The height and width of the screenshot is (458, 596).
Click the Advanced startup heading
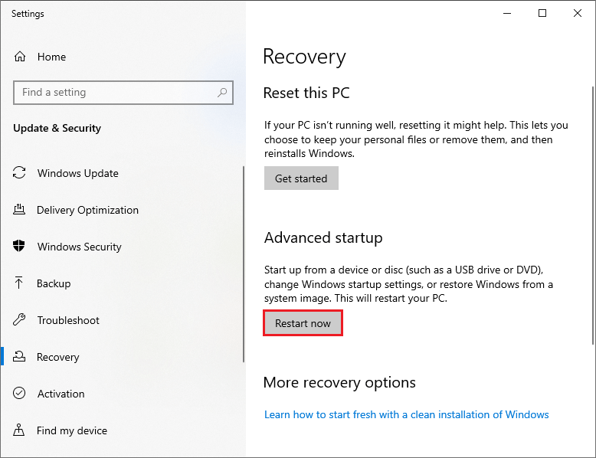coord(323,237)
